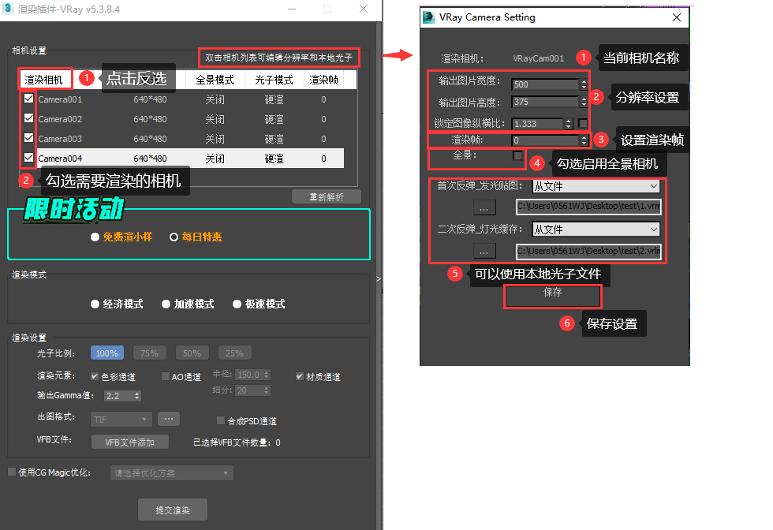Open the 二次反弹_灯光缓存 dropdown

pos(596,230)
